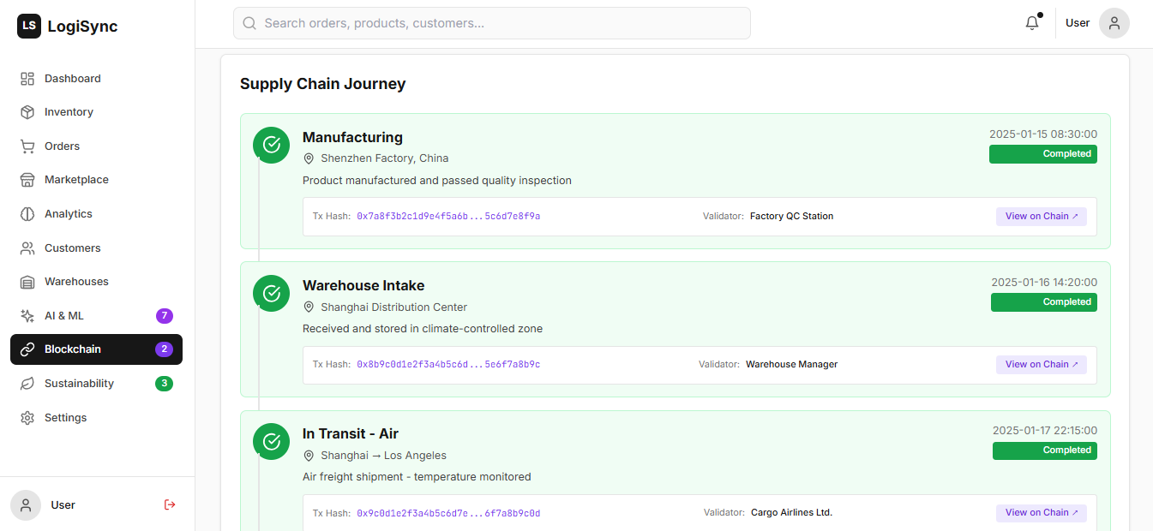The height and width of the screenshot is (531, 1153).
Task: Click AI & ML badge showing 7
Action: pos(165,316)
